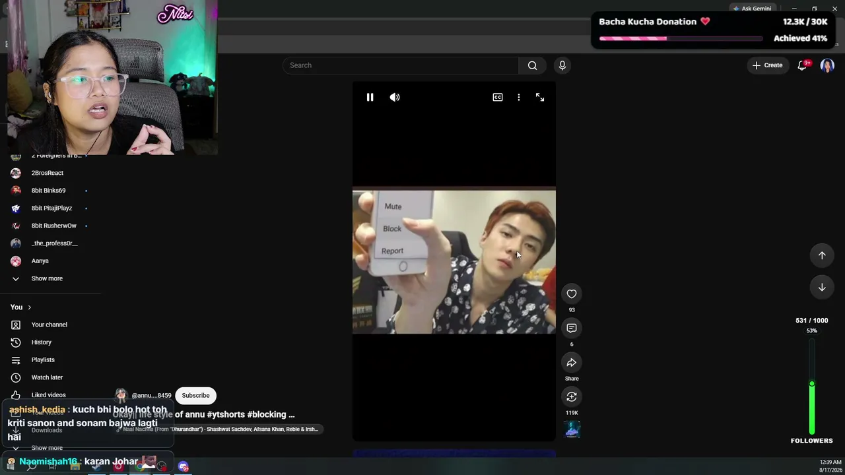Subscribe to the @annu channel
Screen dimensions: 845x475
[195, 395]
